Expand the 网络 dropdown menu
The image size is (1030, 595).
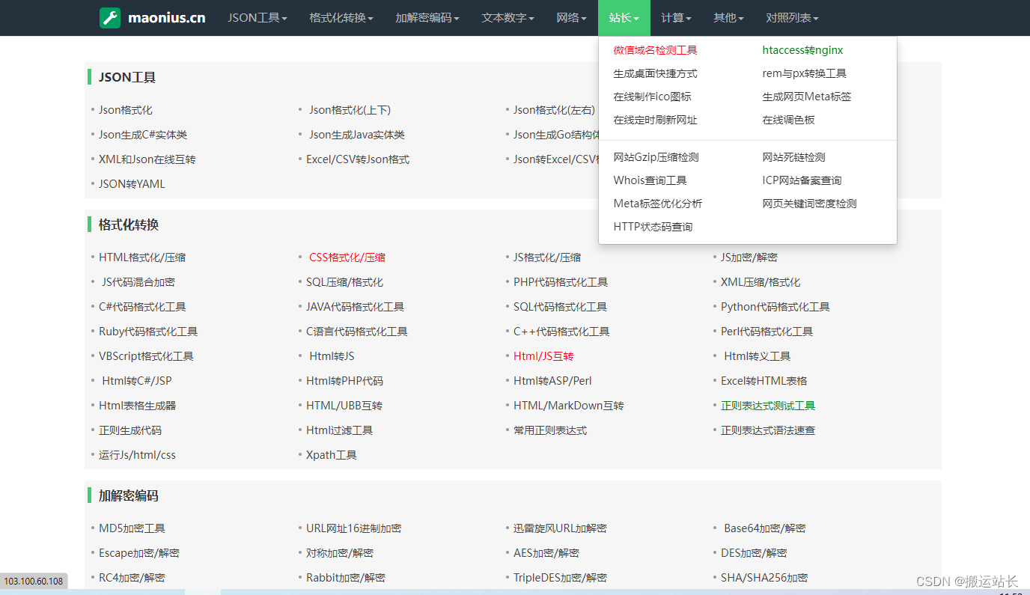pyautogui.click(x=572, y=18)
